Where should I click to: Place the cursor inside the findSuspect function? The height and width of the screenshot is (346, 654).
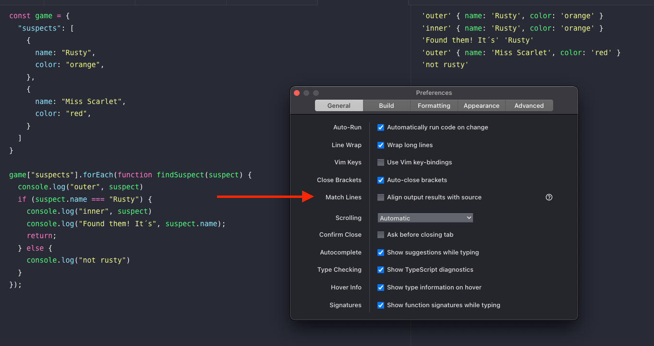pyautogui.click(x=180, y=174)
